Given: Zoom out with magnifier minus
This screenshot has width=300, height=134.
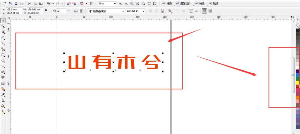Looking at the screenshot, I should coord(126,3).
